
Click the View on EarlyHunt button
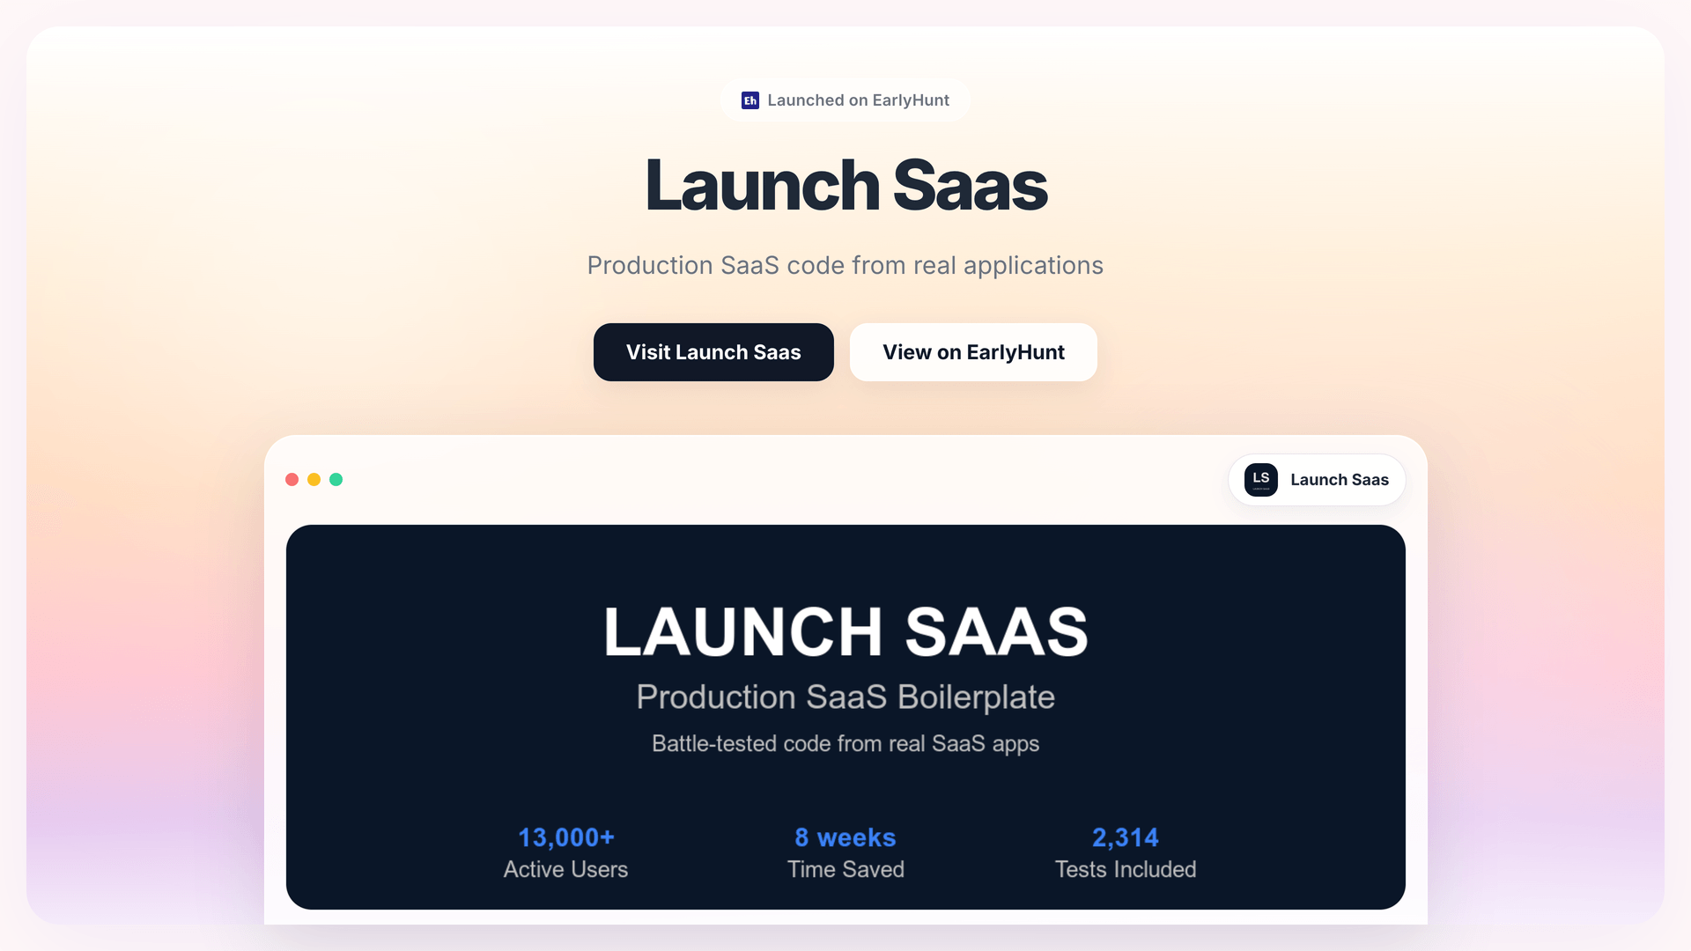coord(973,352)
